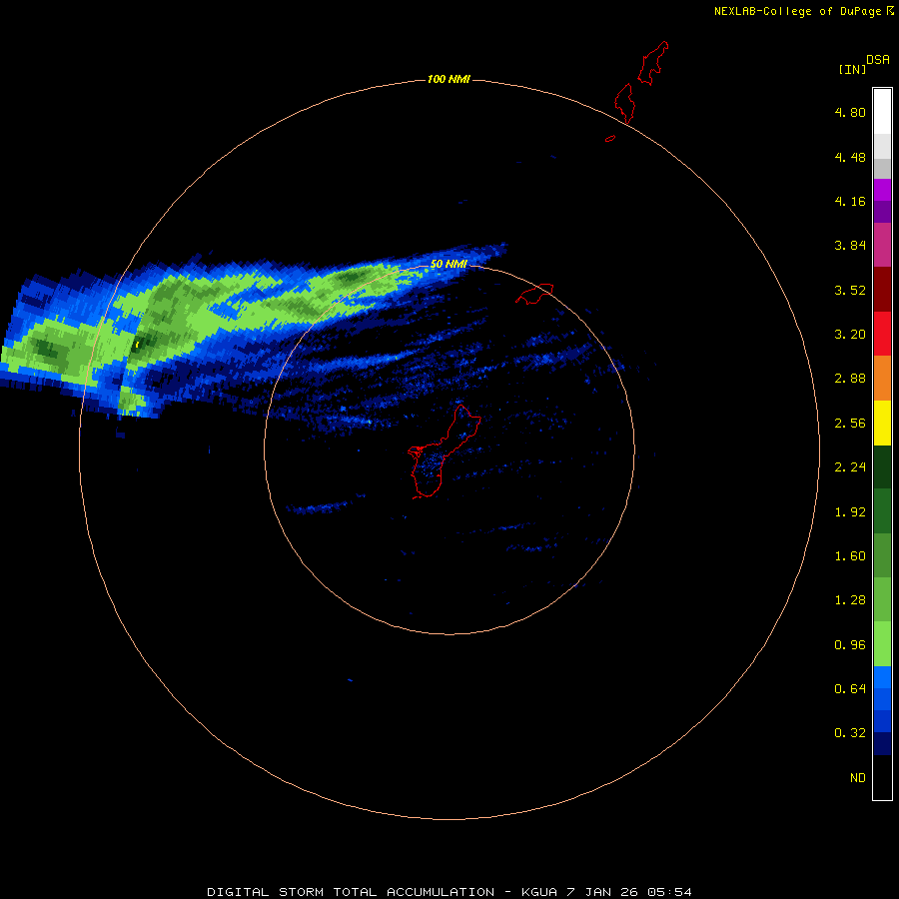Select the 2.24 legend value
The image size is (899, 899).
[850, 467]
